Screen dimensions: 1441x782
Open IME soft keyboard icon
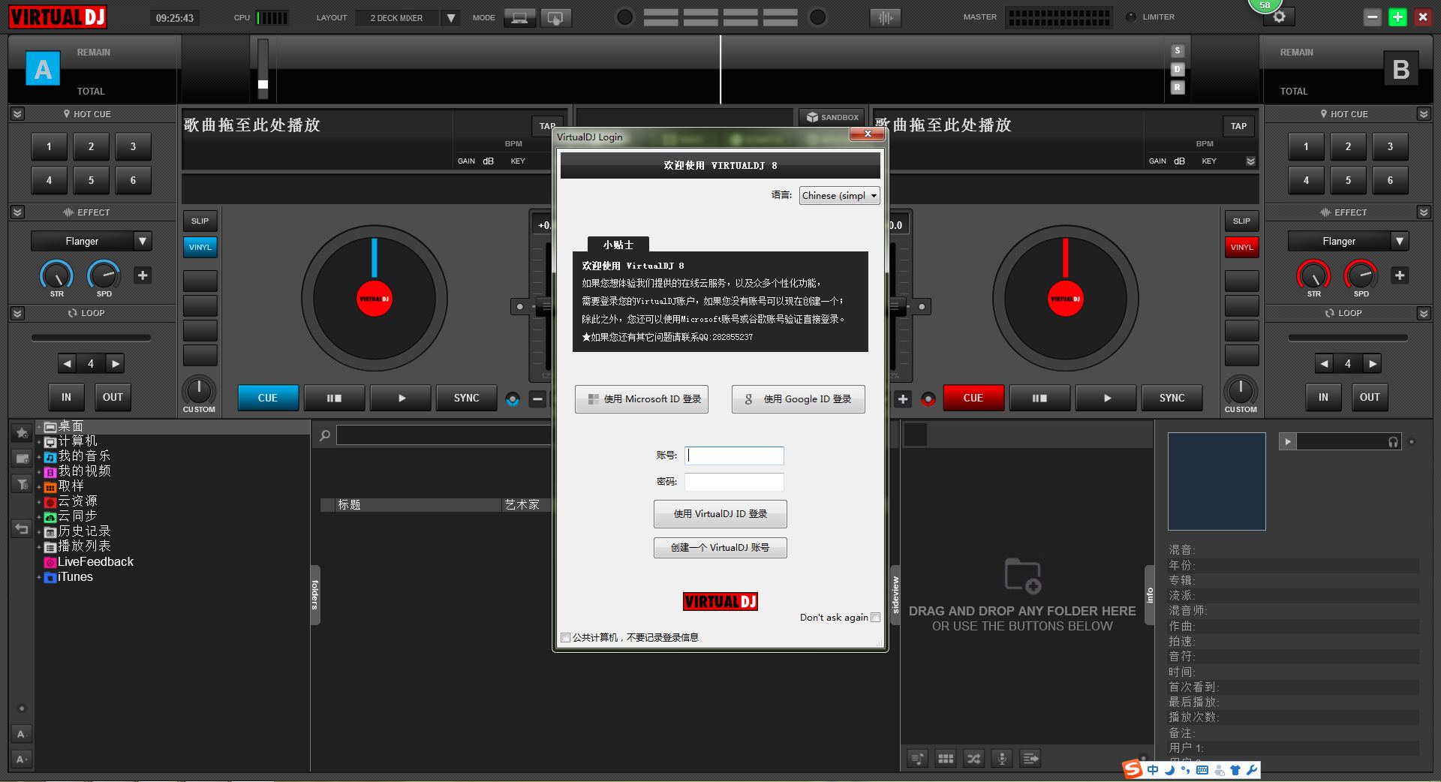[1202, 770]
